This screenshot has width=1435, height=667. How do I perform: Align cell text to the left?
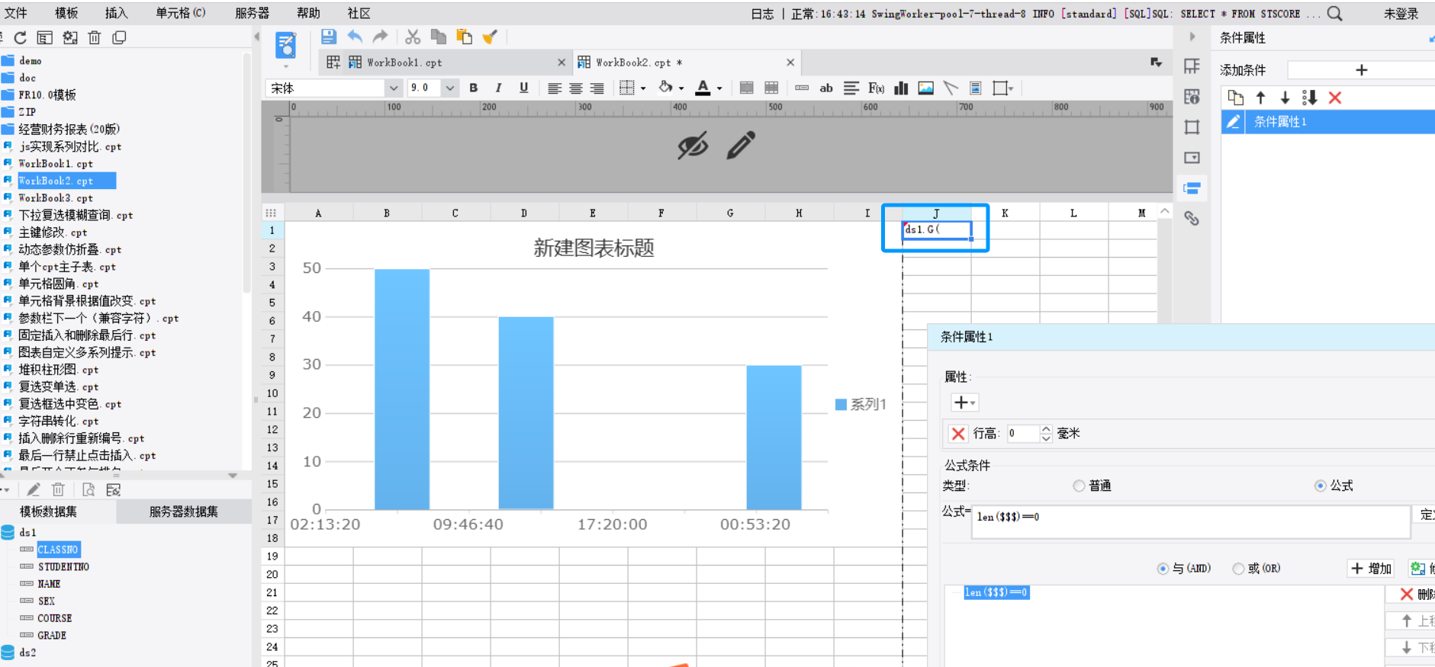point(555,88)
